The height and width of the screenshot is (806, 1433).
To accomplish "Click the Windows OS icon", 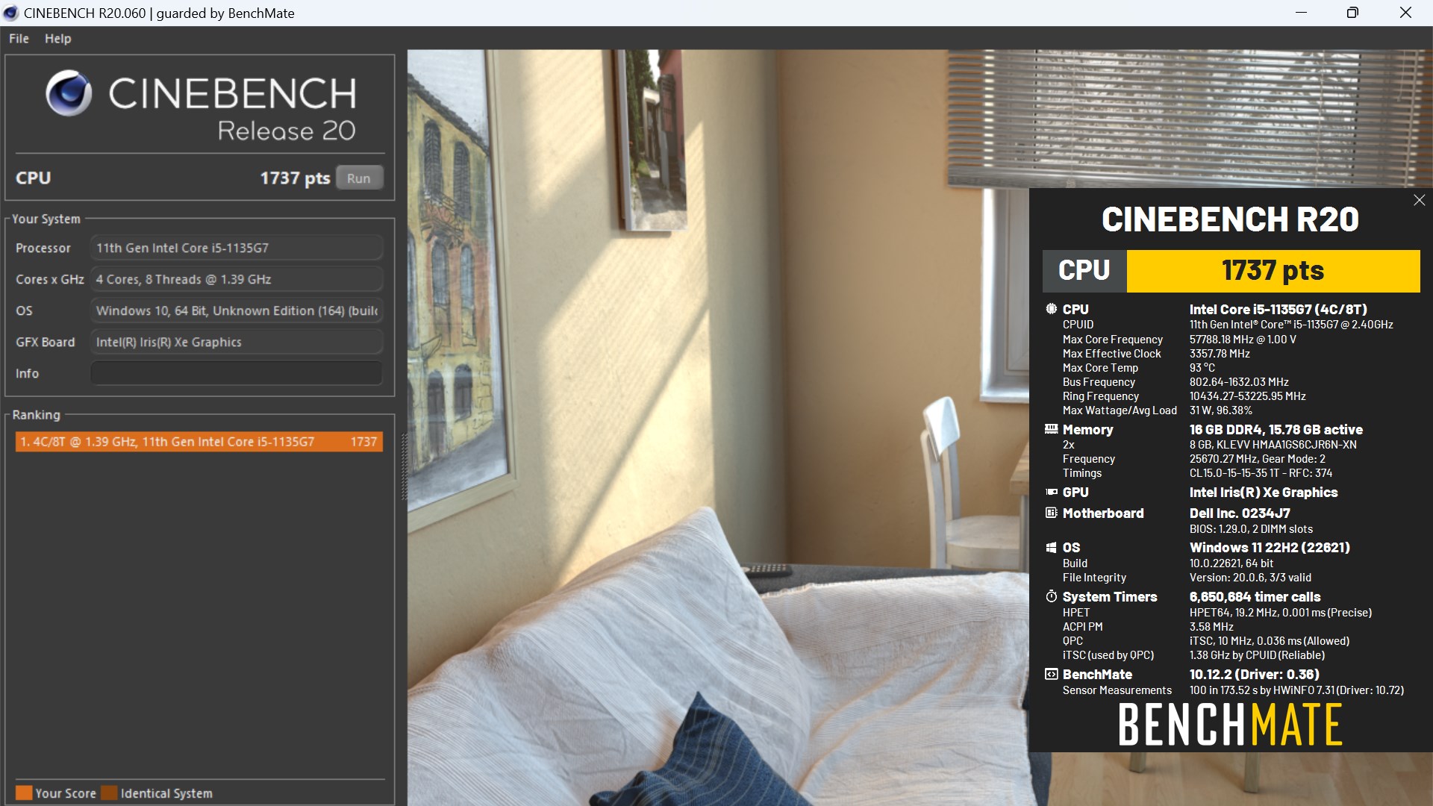I will 1051,547.
